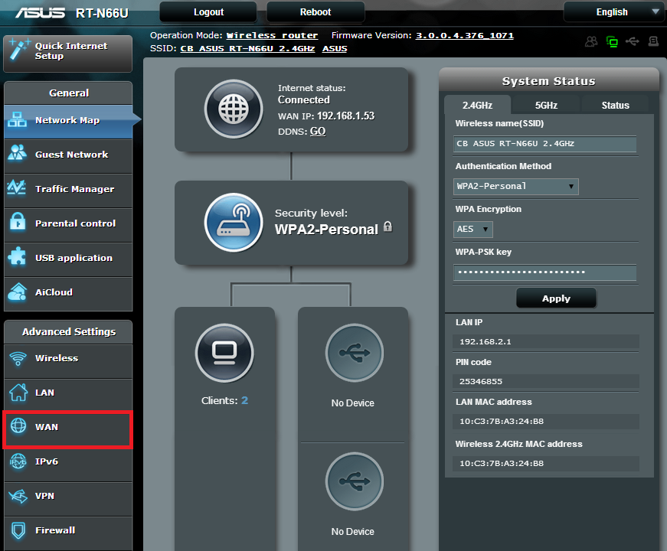Click the router security level icon
The width and height of the screenshot is (667, 551).
pos(234,223)
